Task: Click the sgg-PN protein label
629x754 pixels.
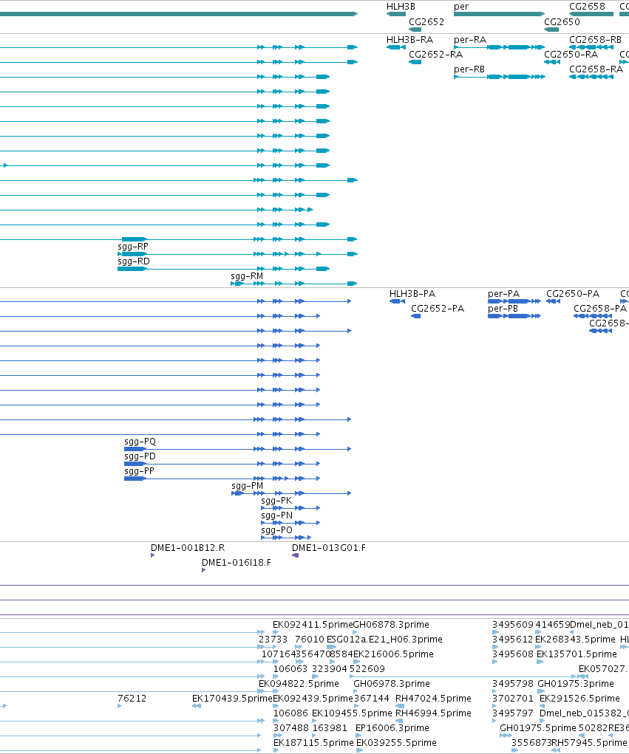Action: tap(276, 515)
